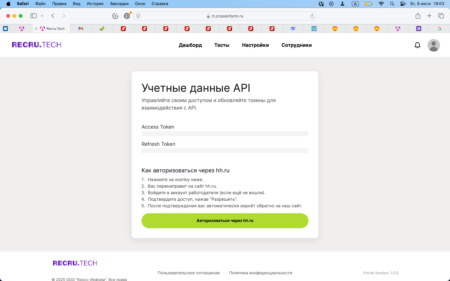Click the Как авторизоваться через hh.ru heading
Viewport: 450px width, 281px height.
coord(186,170)
